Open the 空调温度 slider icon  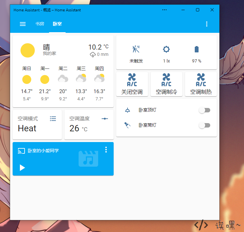click(105, 119)
